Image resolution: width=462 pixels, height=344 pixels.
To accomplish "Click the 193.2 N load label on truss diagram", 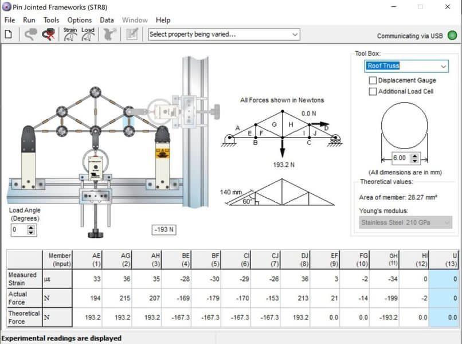I will (283, 165).
